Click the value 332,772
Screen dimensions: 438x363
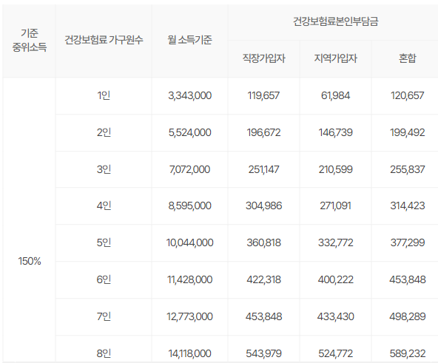click(335, 243)
